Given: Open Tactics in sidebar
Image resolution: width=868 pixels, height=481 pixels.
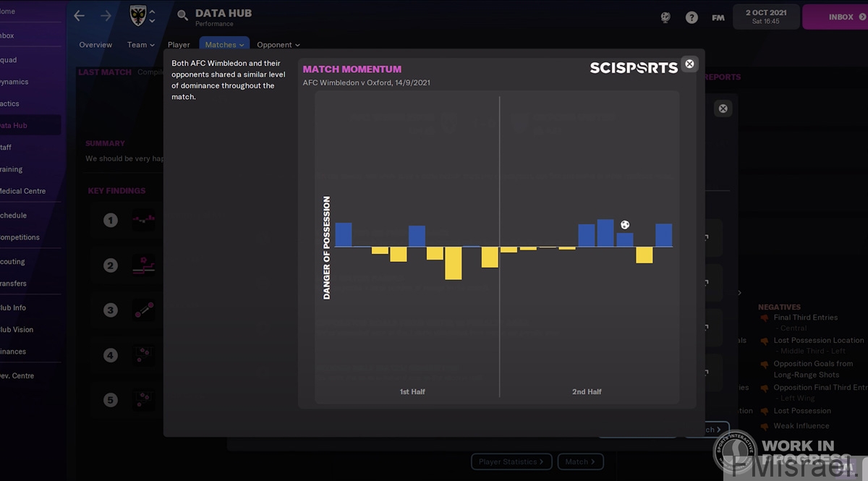Looking at the screenshot, I should (9, 103).
